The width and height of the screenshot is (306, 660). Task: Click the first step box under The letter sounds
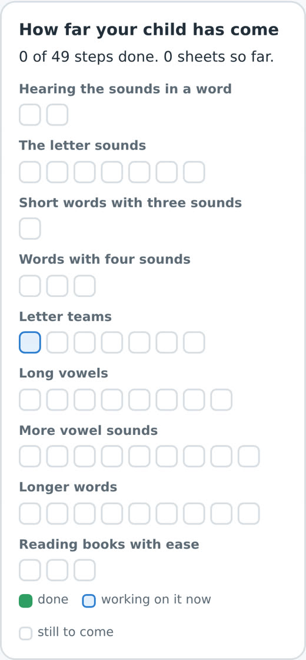click(30, 171)
